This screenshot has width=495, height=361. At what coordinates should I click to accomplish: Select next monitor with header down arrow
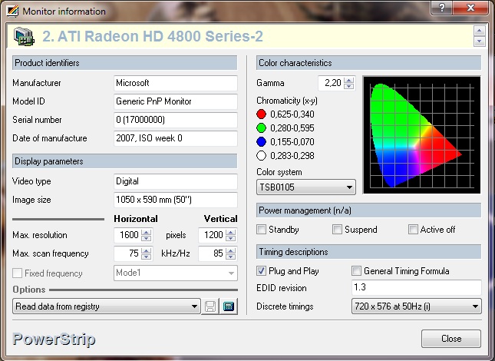[480, 41]
